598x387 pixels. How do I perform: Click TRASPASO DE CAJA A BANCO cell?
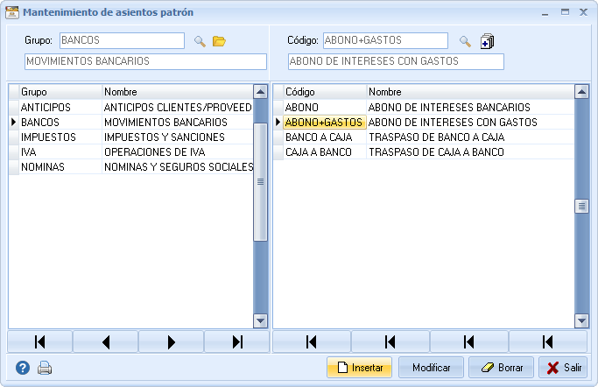click(x=470, y=152)
